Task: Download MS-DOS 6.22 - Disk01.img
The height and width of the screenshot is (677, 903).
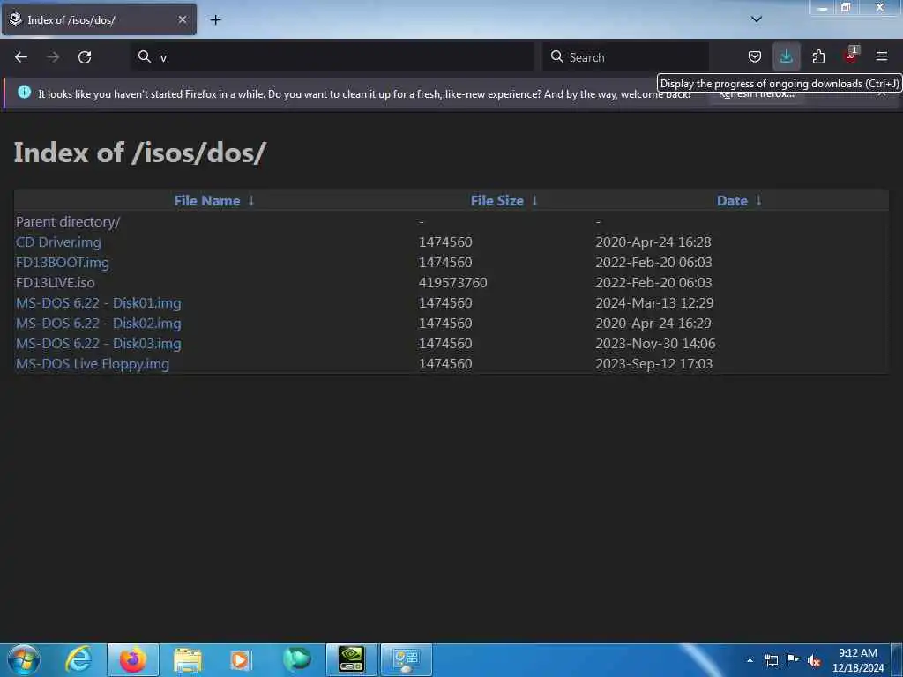Action: point(99,303)
